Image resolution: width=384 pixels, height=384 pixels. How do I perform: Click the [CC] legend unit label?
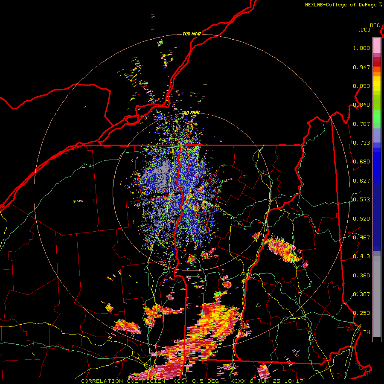(x=364, y=29)
